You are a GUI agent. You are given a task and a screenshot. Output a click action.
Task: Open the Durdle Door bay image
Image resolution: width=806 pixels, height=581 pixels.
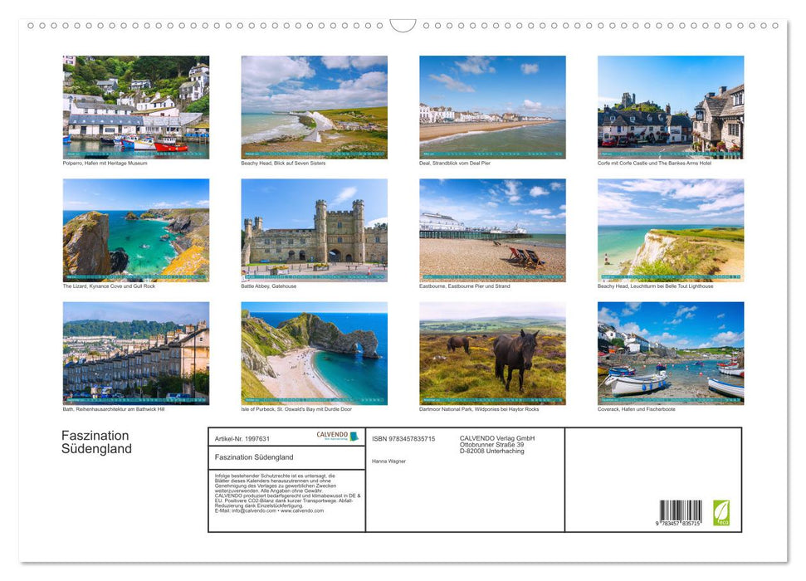point(314,352)
